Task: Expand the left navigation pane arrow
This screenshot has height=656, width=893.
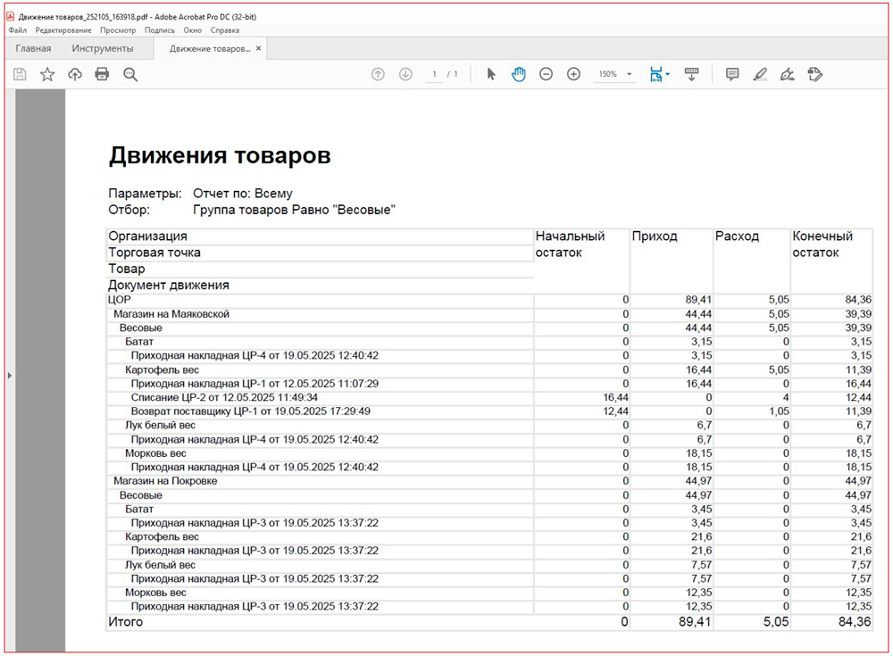Action: [x=10, y=375]
